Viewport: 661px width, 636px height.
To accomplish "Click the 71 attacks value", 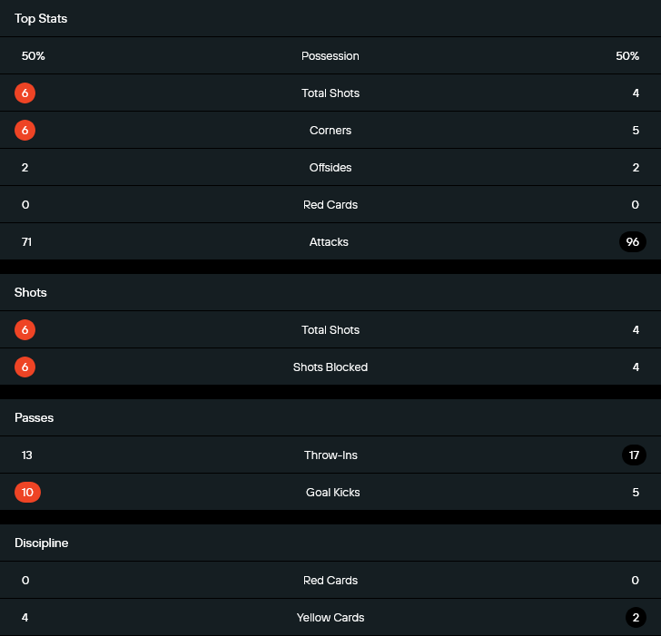I will click(27, 242).
